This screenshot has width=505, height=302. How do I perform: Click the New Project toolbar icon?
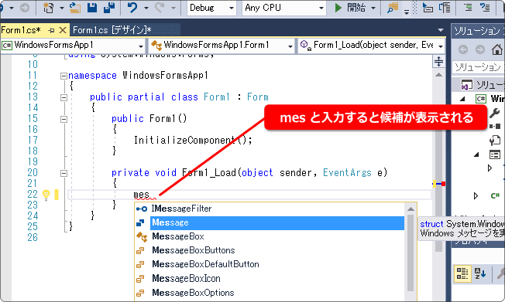coord(48,8)
